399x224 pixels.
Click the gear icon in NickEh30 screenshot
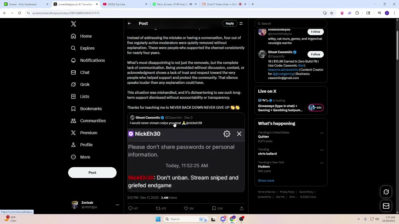coord(227,134)
